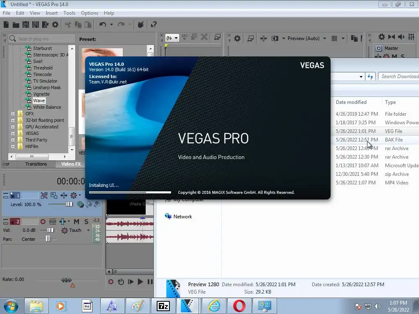Screen dimensions: 419x314
Task: Click the Dim Output speaker icon
Action: 401,37
